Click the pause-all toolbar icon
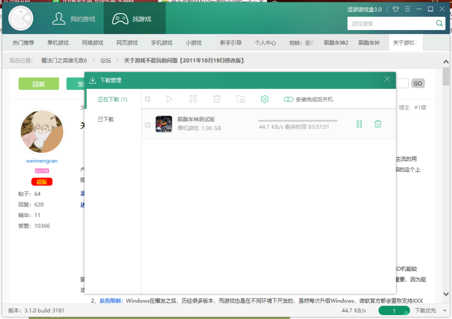The height and width of the screenshot is (319, 452). (x=193, y=99)
